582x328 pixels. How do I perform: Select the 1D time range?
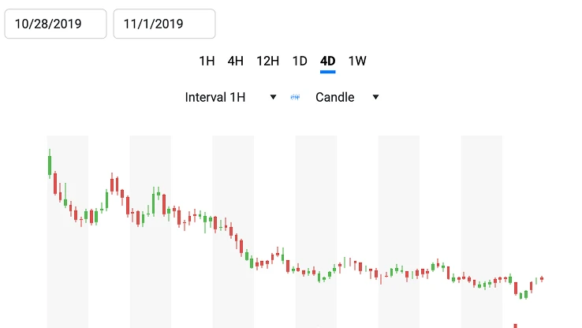300,61
